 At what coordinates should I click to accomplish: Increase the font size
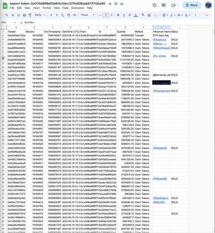(x=112, y=15)
